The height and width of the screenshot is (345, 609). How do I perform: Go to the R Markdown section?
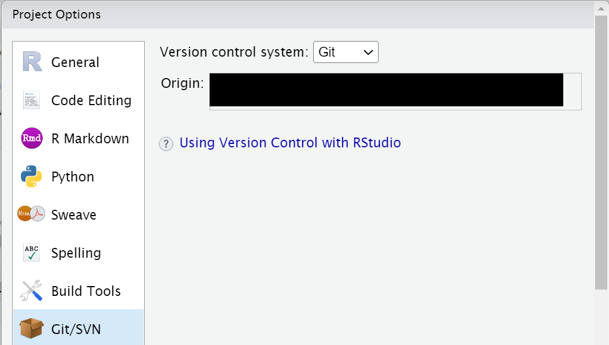[90, 138]
